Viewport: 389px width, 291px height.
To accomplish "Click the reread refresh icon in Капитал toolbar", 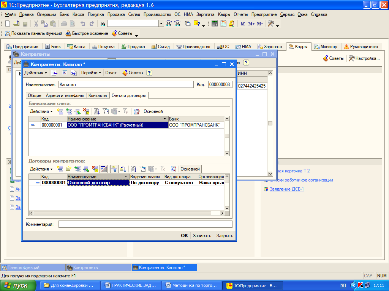I will (65, 73).
